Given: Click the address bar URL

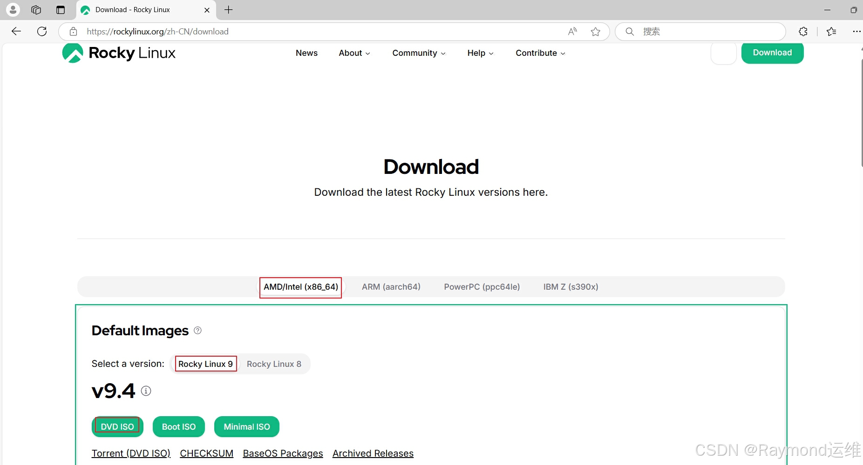Looking at the screenshot, I should (x=157, y=32).
